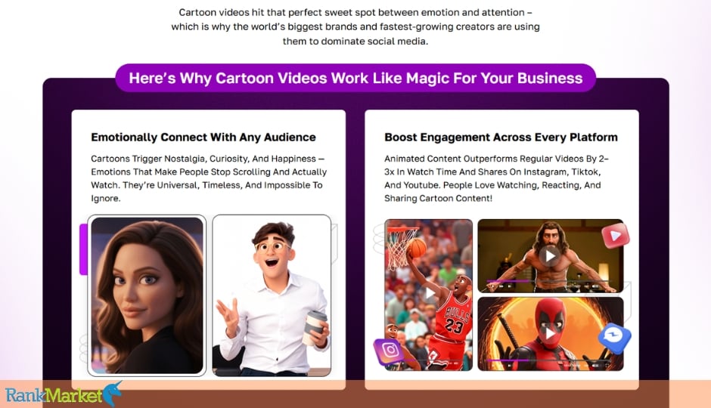Play the long-haired muscular man video

tap(550, 256)
